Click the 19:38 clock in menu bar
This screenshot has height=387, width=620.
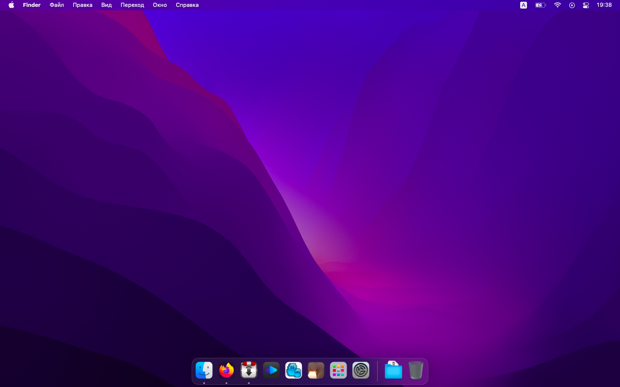(604, 5)
